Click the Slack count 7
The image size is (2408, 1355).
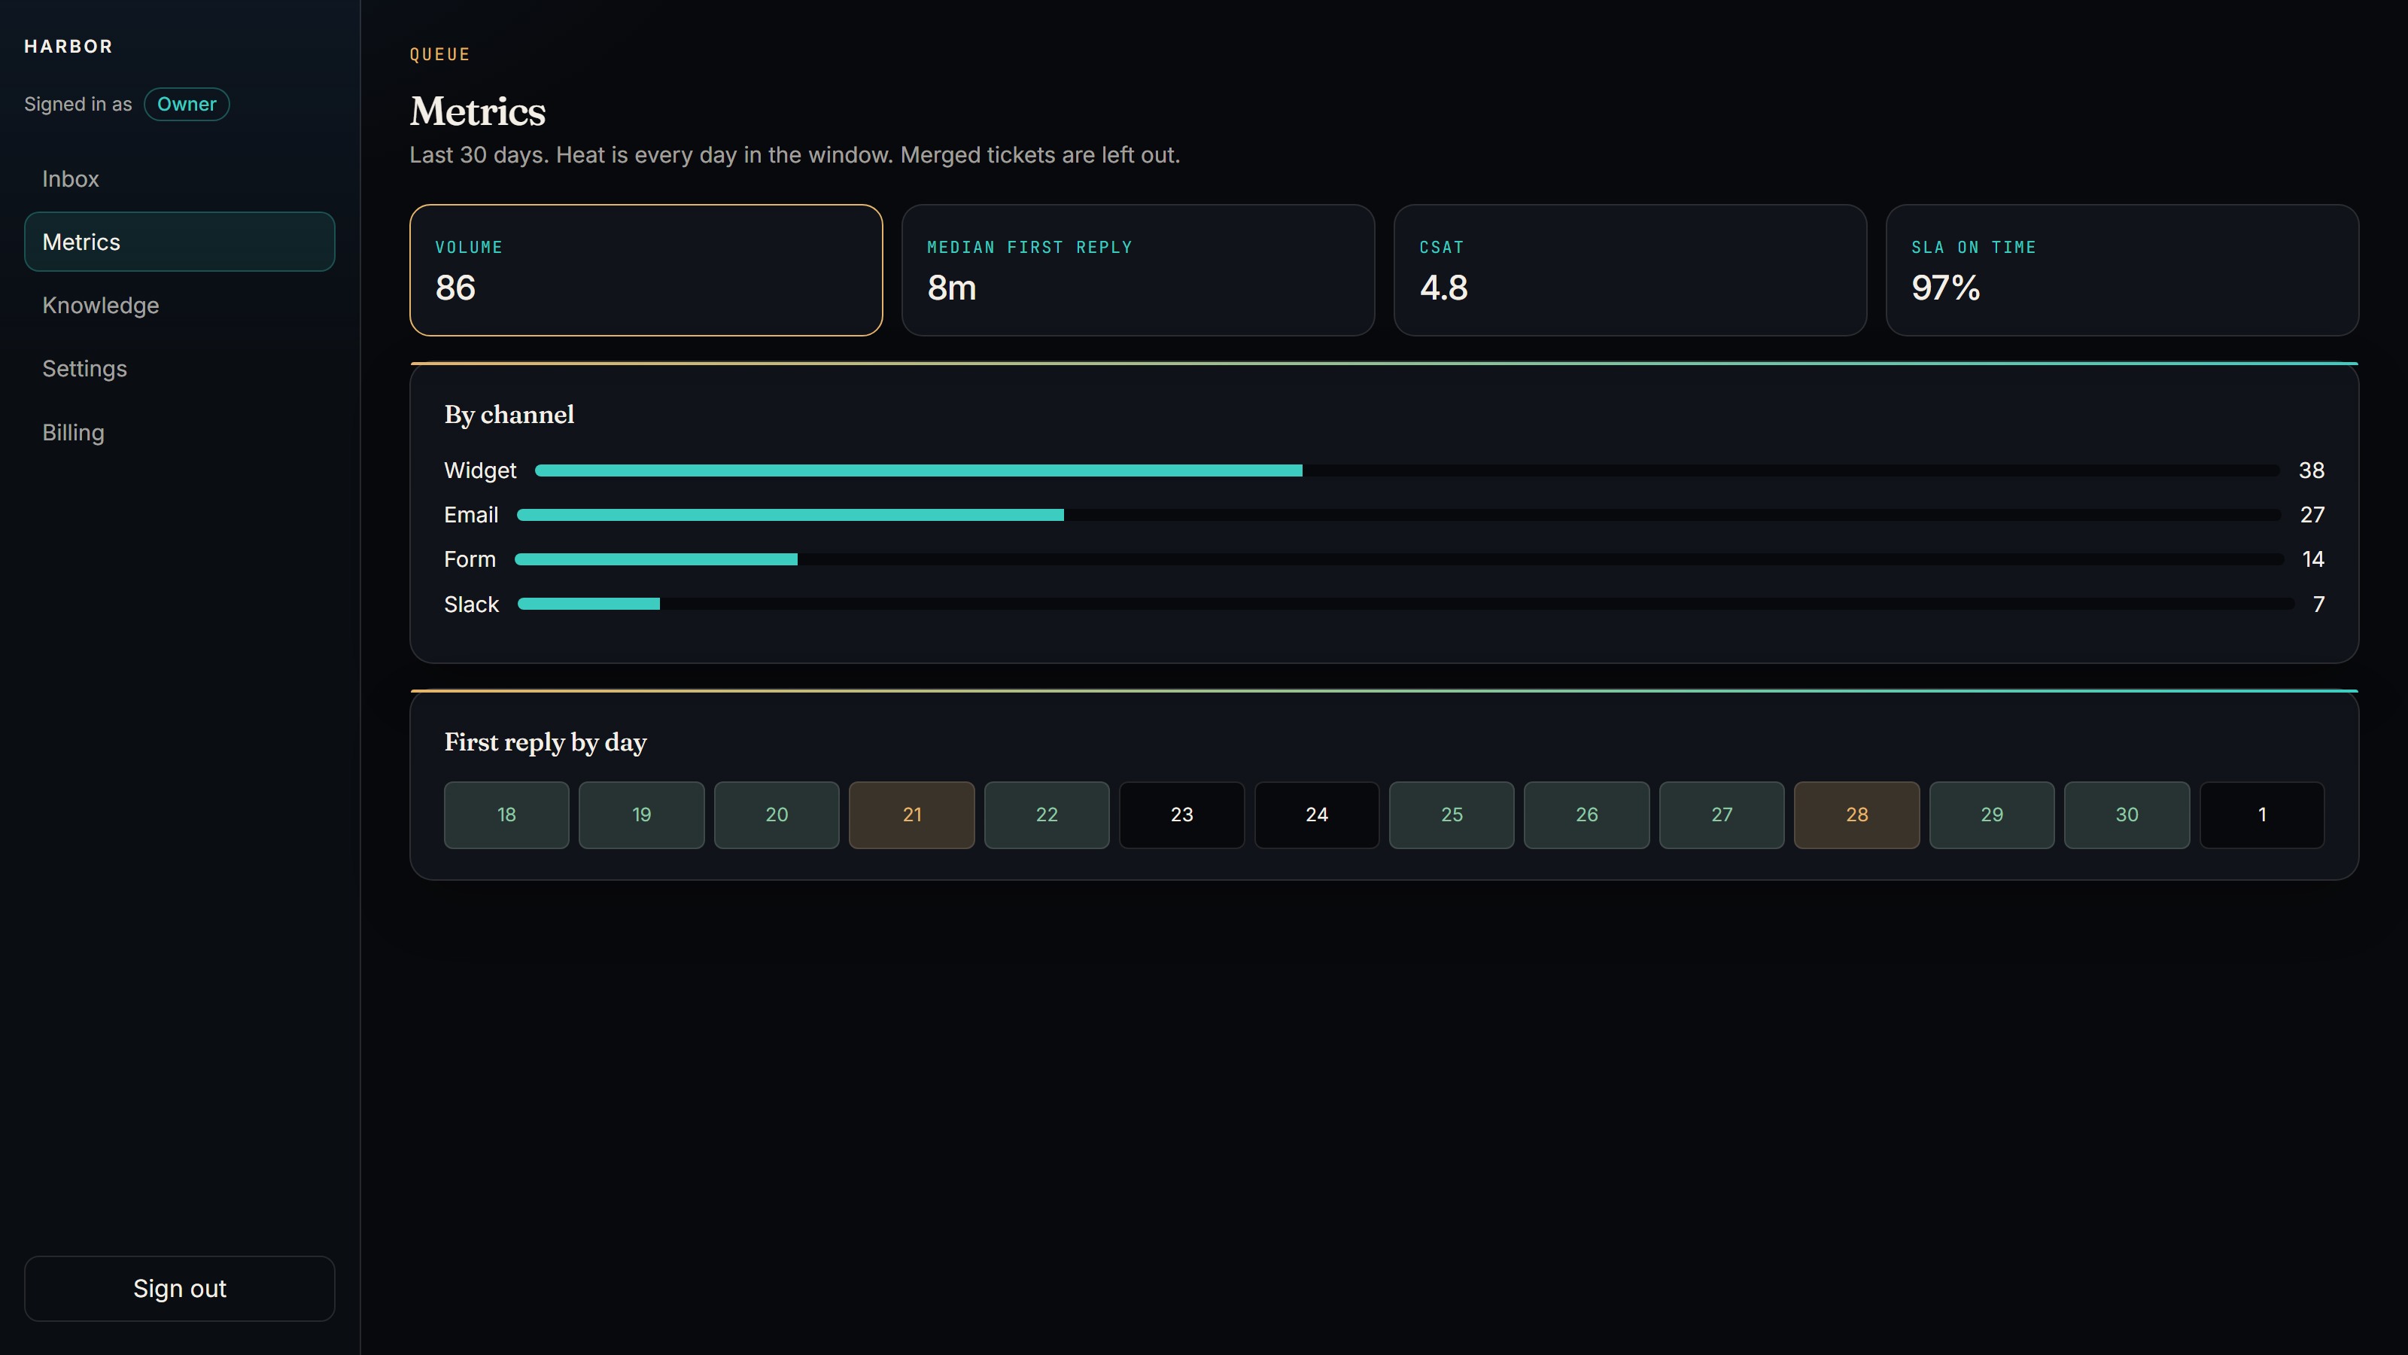click(2318, 604)
